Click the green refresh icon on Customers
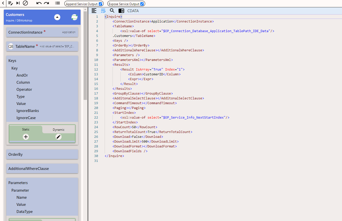Viewport: 342px width, 221px height. click(x=74, y=17)
